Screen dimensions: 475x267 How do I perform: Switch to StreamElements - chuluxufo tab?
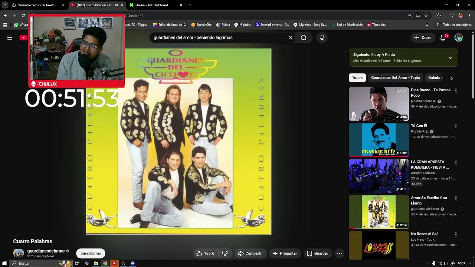(36, 5)
